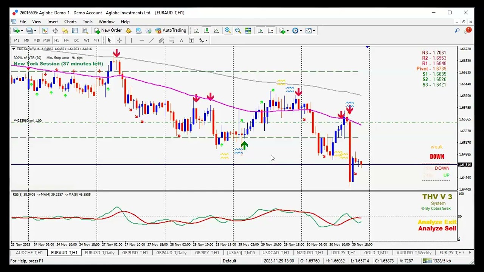Expand the New Chart dropdown arrow
This screenshot has height=272, width=484.
point(22,31)
